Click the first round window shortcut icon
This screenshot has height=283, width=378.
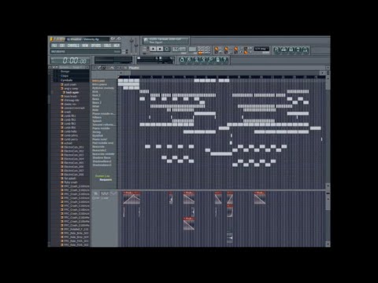pos(182,60)
